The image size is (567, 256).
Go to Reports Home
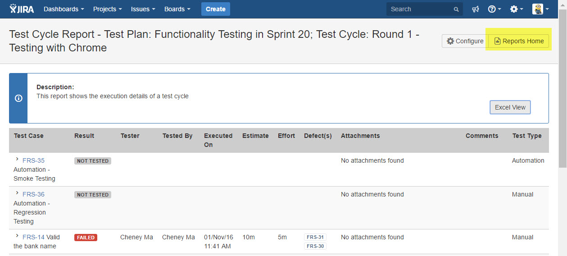519,41
